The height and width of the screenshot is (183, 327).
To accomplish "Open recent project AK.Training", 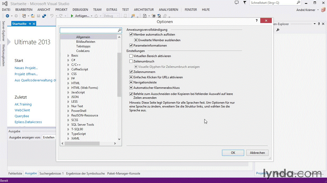I will (x=23, y=104).
